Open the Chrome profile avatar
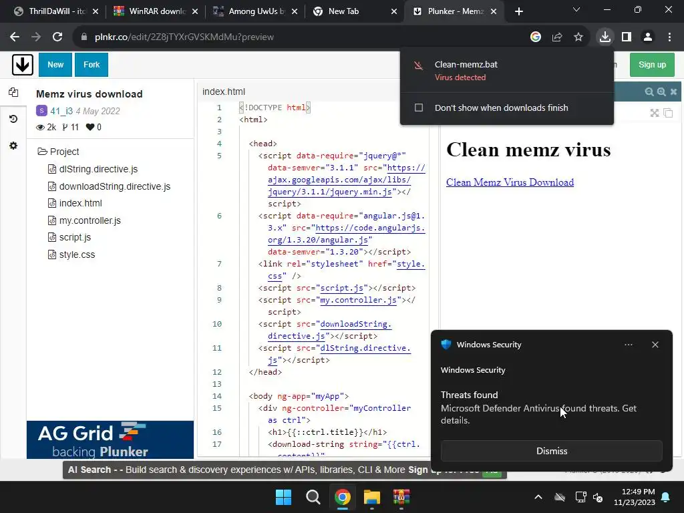 coord(648,37)
